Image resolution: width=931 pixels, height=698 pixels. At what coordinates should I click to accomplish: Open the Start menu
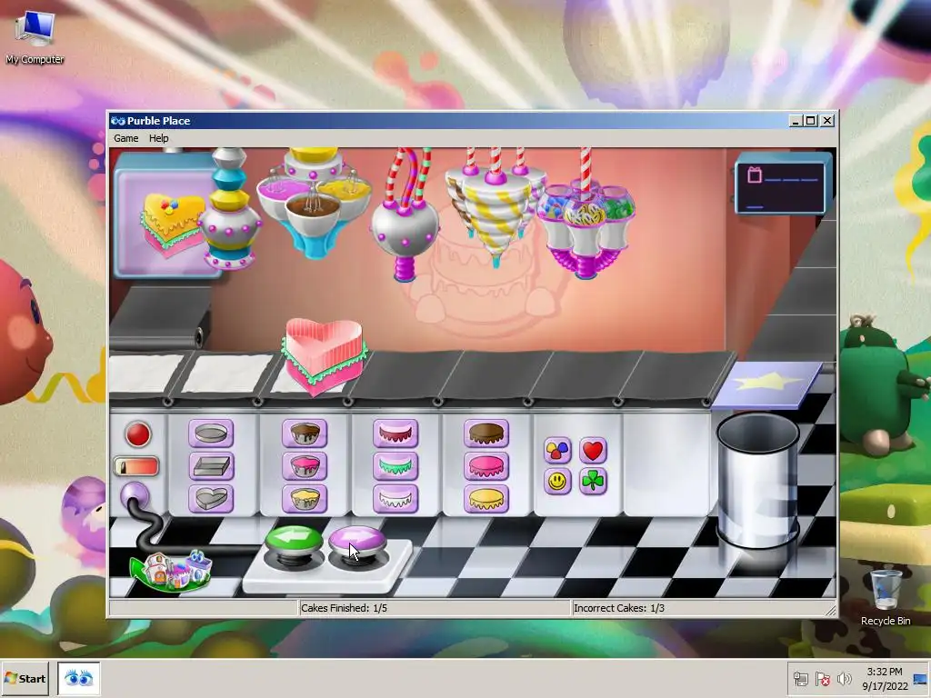25,678
